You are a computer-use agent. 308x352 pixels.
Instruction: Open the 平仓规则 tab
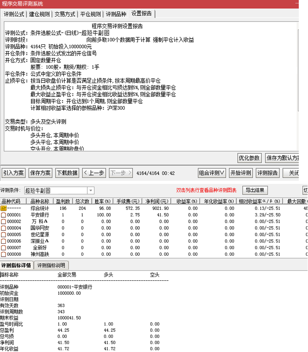tap(91, 14)
